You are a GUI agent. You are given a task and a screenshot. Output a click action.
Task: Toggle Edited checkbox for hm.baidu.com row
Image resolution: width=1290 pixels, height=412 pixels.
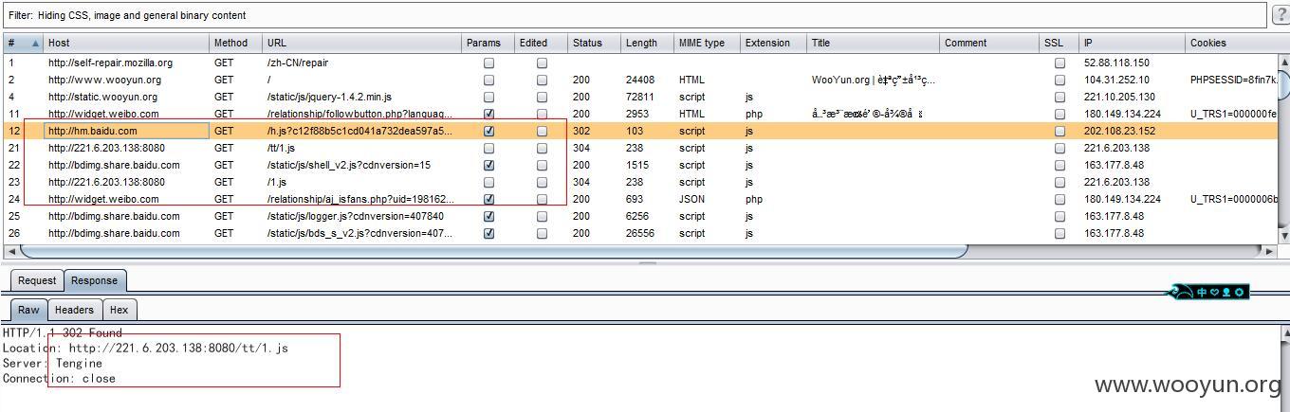click(542, 131)
